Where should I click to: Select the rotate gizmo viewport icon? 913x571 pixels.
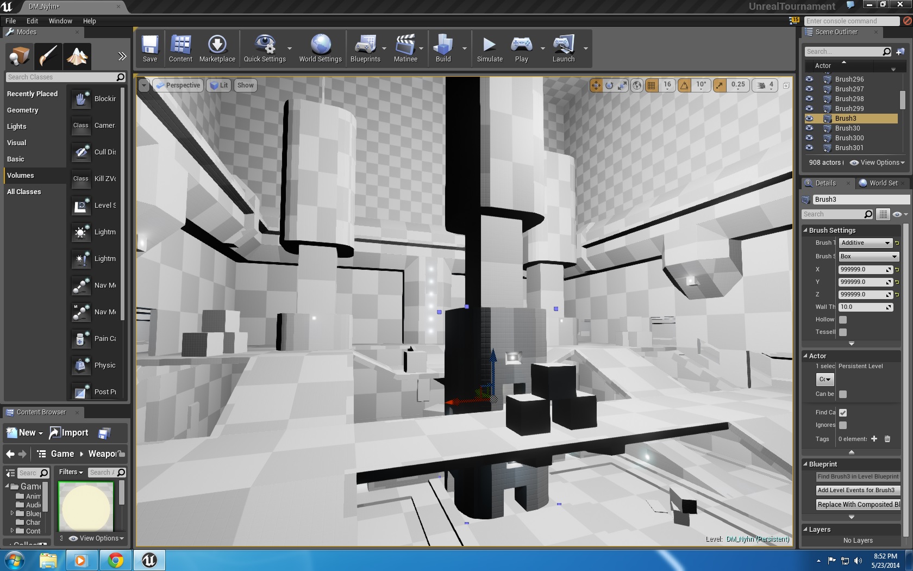pos(609,85)
